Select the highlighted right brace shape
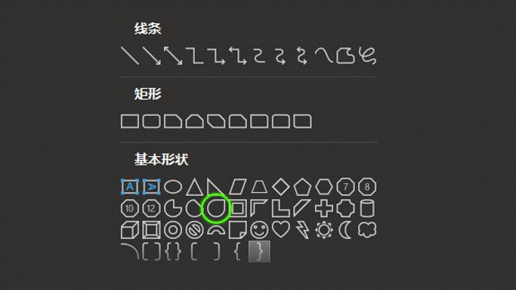This screenshot has height=290, width=516. pyautogui.click(x=260, y=251)
